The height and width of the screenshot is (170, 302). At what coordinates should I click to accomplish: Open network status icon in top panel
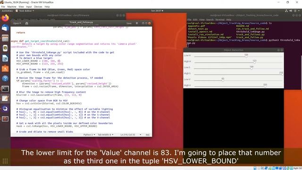[286, 11]
